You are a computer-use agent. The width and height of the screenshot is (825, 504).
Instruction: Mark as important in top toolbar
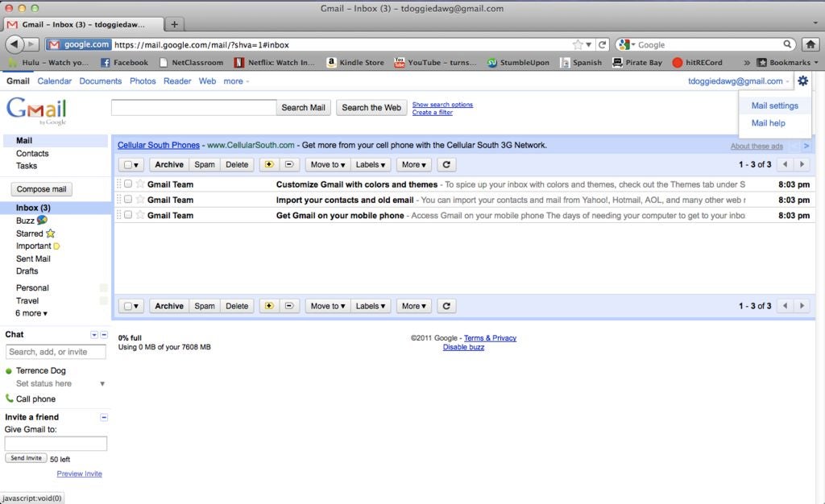pyautogui.click(x=269, y=164)
